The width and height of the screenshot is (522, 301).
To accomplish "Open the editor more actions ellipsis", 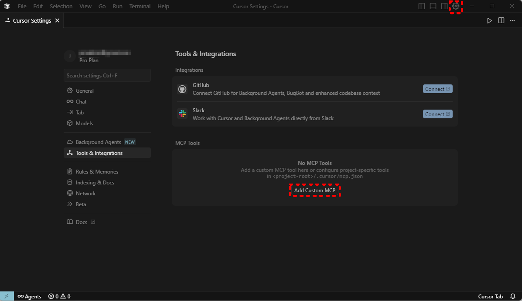I will coord(512,20).
